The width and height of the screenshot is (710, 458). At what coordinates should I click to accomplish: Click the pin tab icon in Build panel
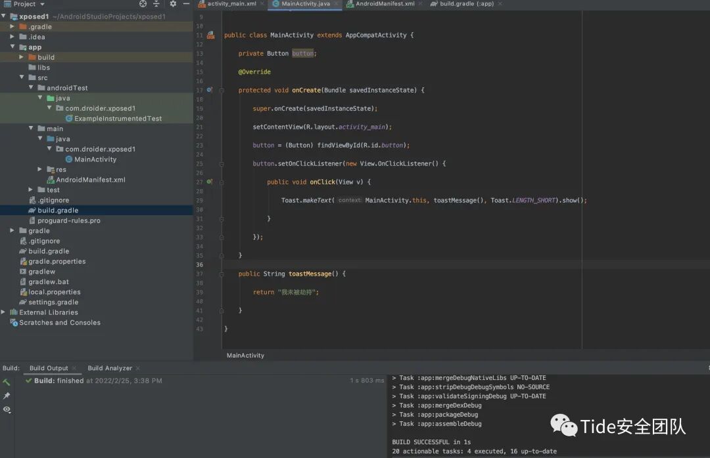pos(7,396)
